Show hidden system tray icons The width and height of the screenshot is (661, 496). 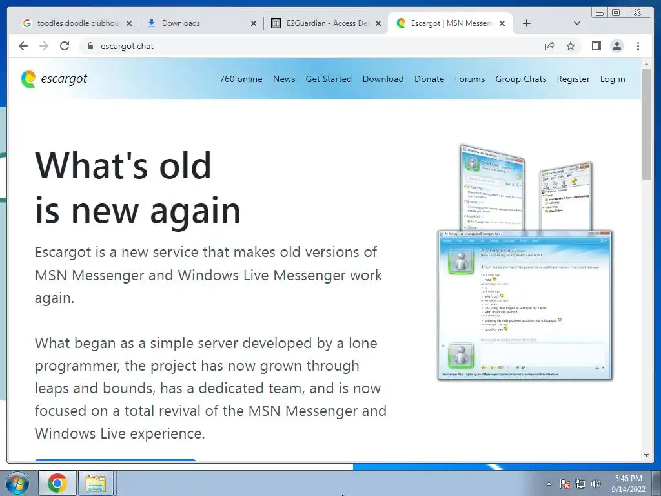pyautogui.click(x=549, y=484)
